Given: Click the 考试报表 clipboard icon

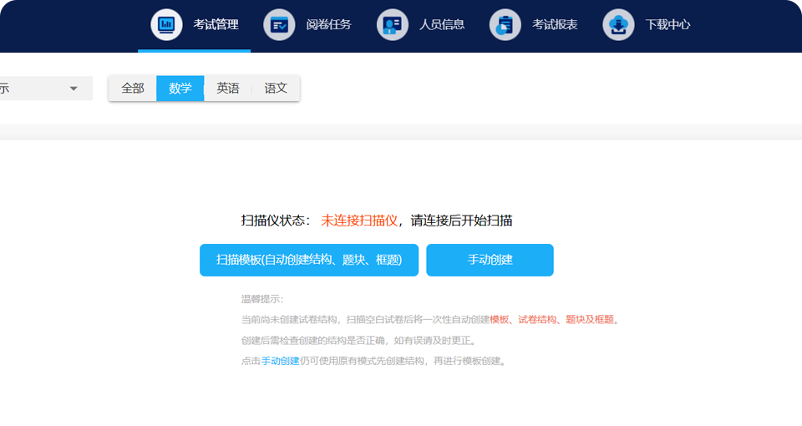Looking at the screenshot, I should point(505,24).
